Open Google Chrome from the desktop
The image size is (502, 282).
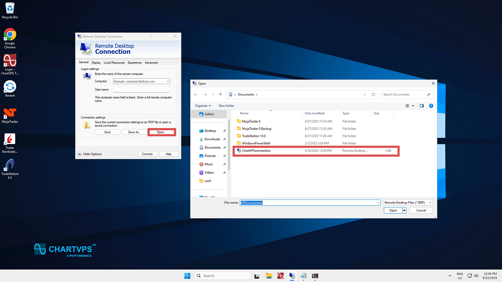[10, 34]
